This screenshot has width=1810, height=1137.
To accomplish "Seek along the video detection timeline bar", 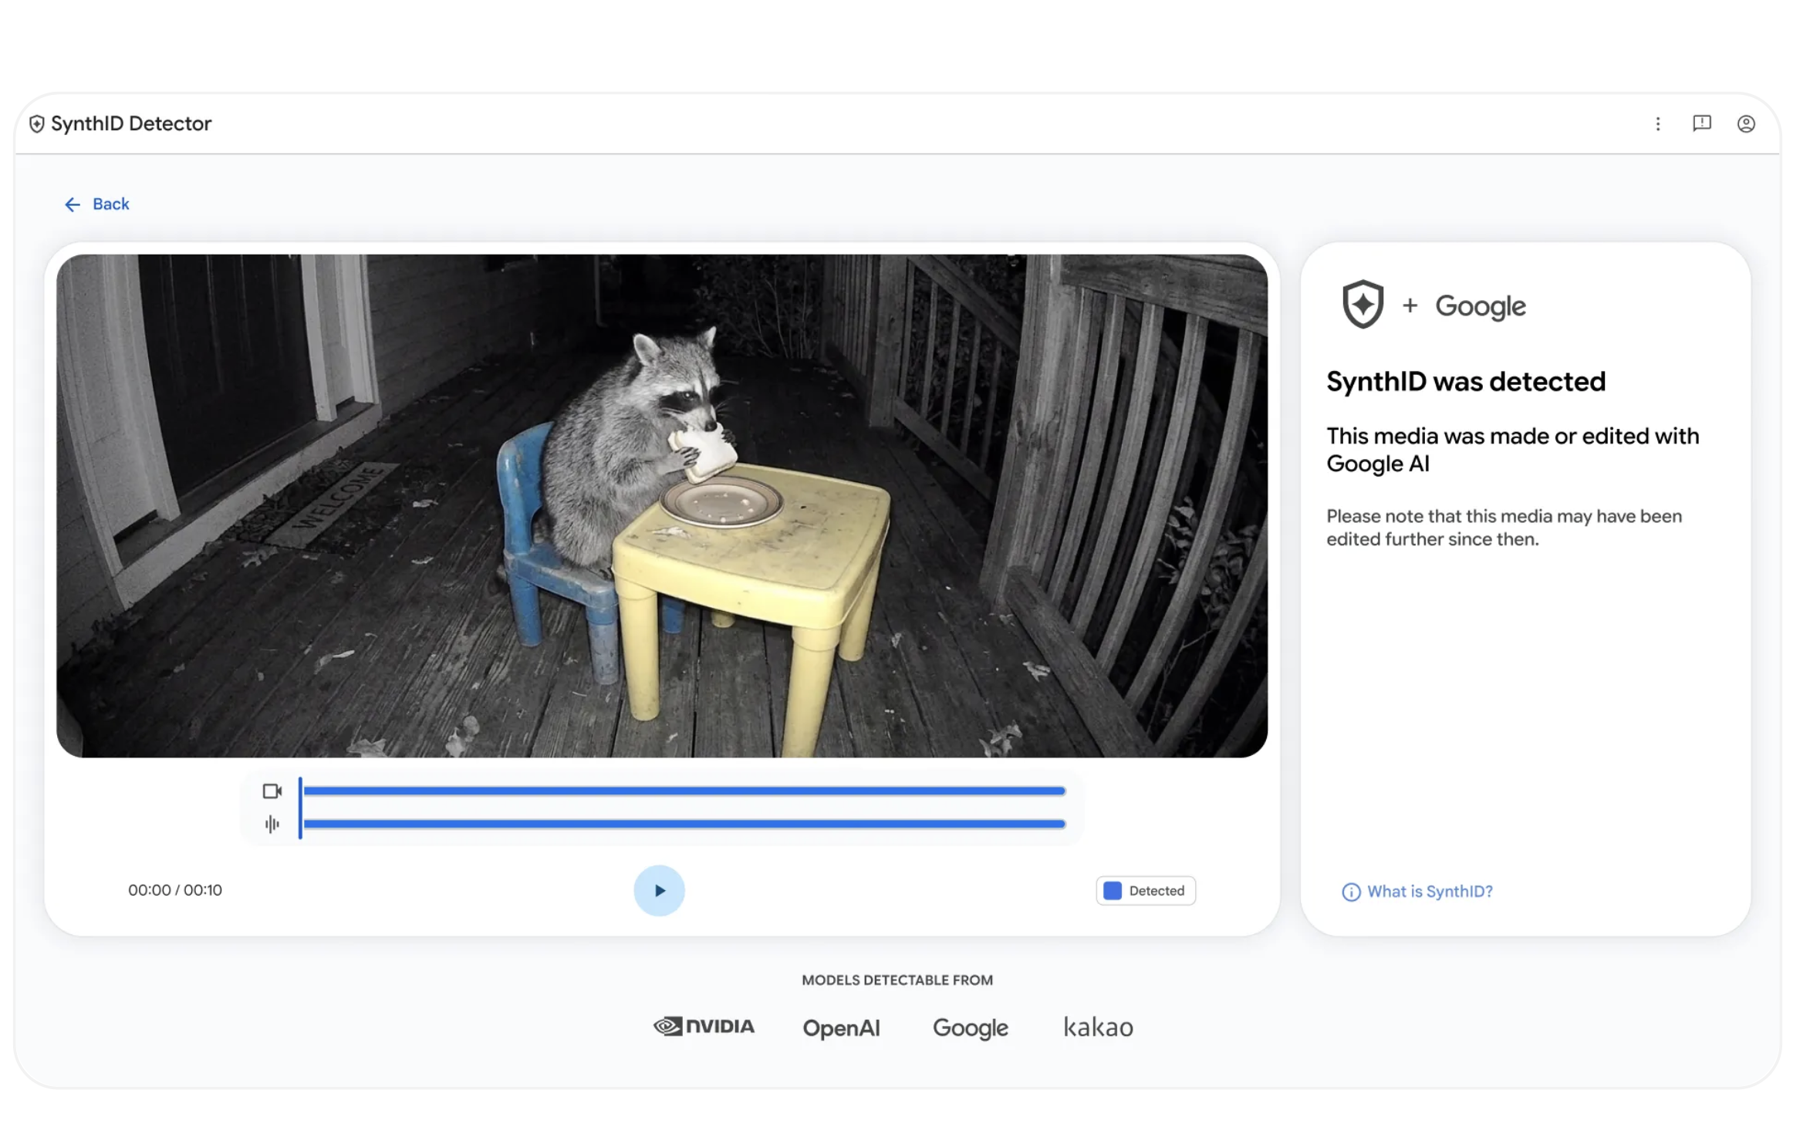I will tap(684, 791).
